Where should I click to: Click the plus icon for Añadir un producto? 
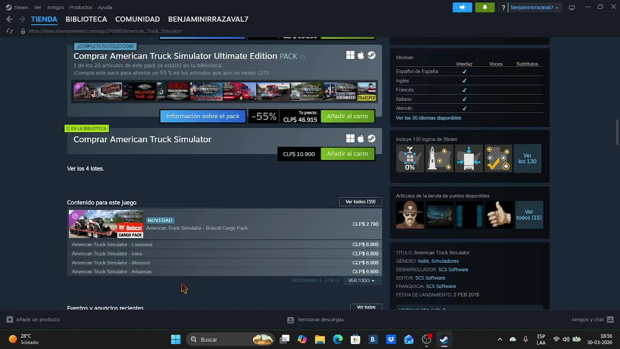tap(10, 319)
